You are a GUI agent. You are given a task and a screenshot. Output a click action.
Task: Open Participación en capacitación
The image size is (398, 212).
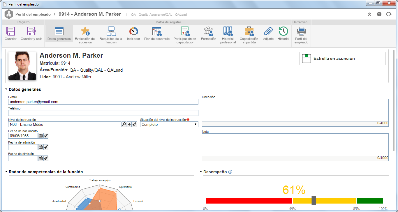[x=185, y=31]
